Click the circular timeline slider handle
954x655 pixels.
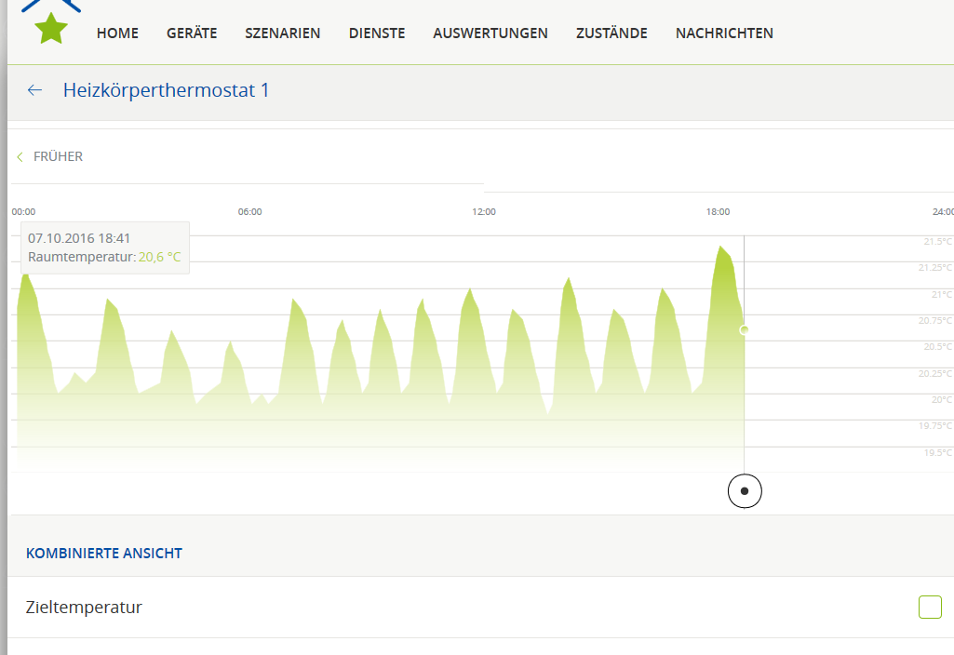coord(745,490)
